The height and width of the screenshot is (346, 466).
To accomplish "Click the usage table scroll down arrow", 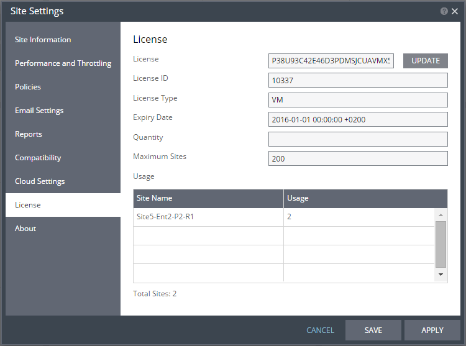I will tap(441, 275).
